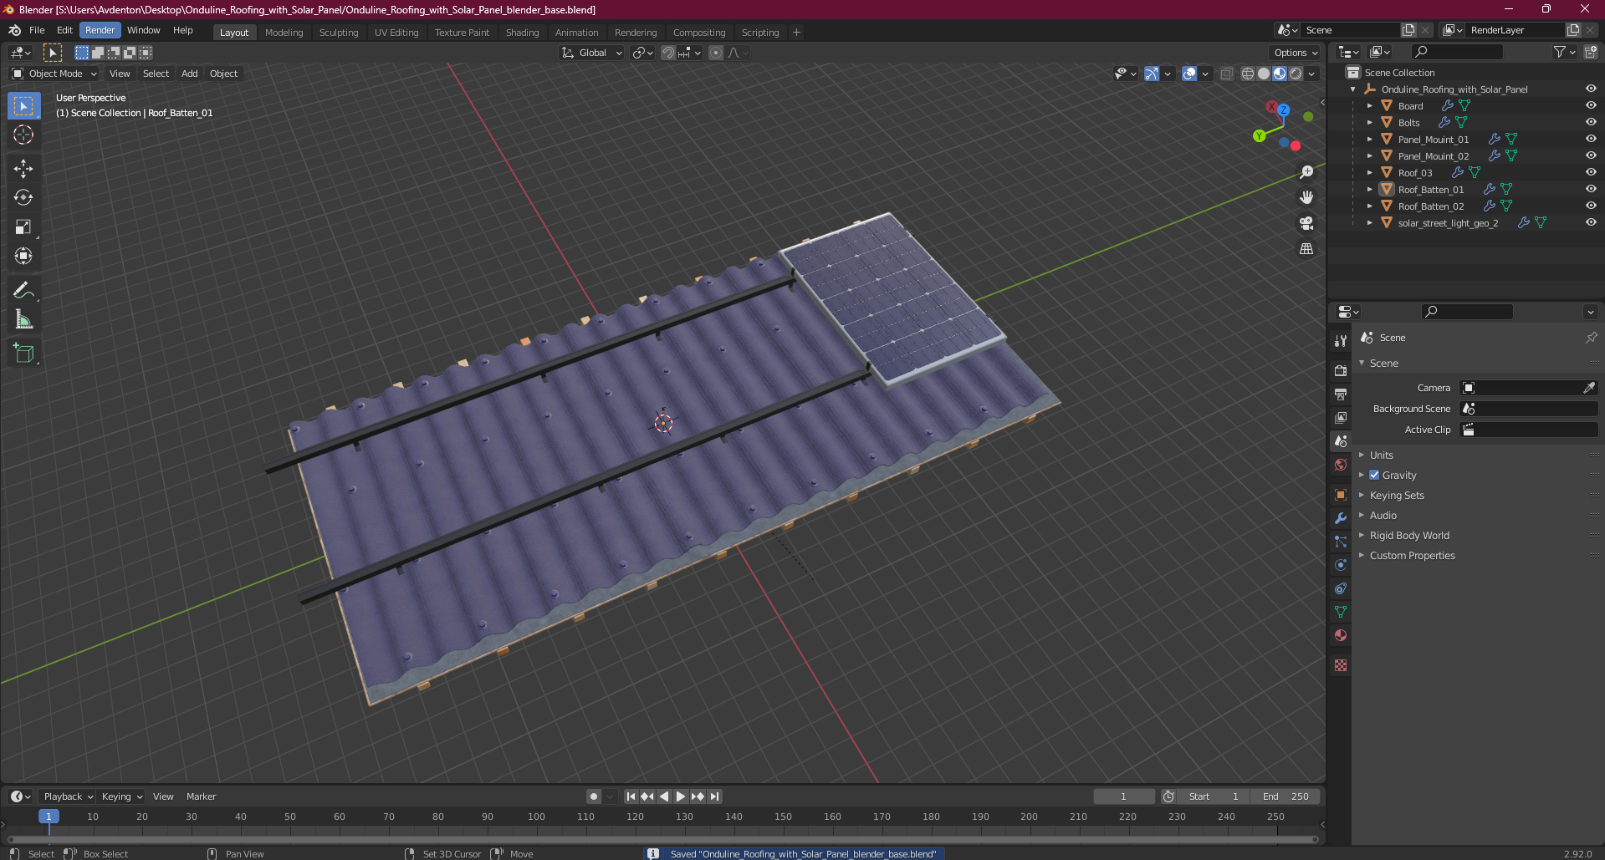Open the Material properties tab

[x=1341, y=635]
